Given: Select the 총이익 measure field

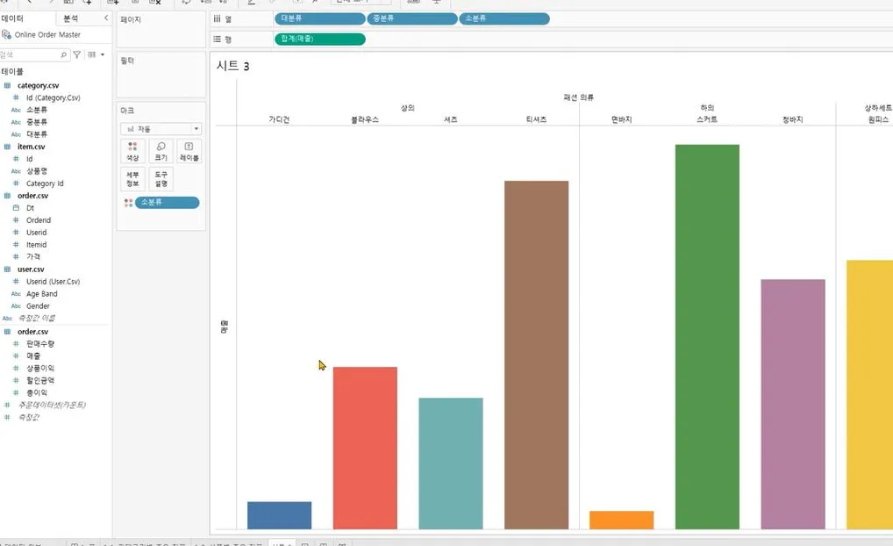Looking at the screenshot, I should point(37,392).
